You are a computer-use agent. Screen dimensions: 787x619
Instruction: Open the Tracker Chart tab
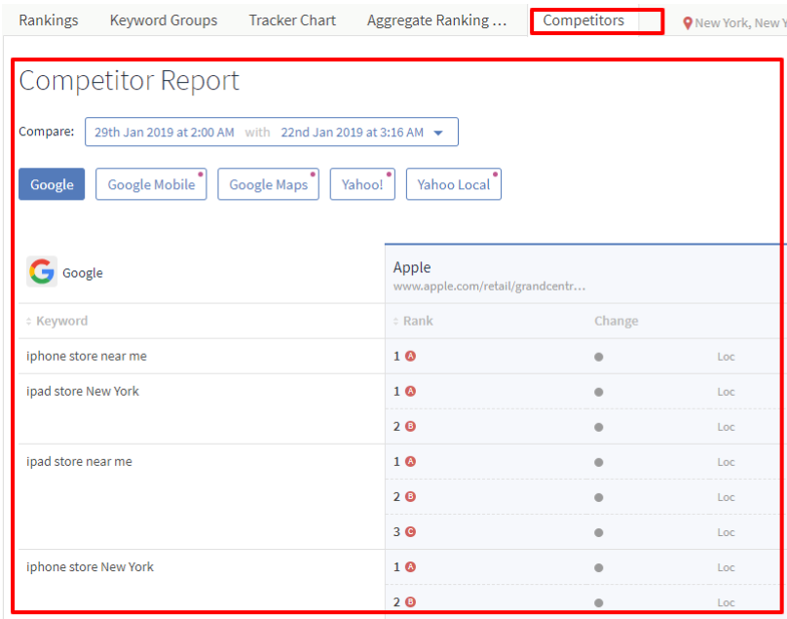click(292, 20)
